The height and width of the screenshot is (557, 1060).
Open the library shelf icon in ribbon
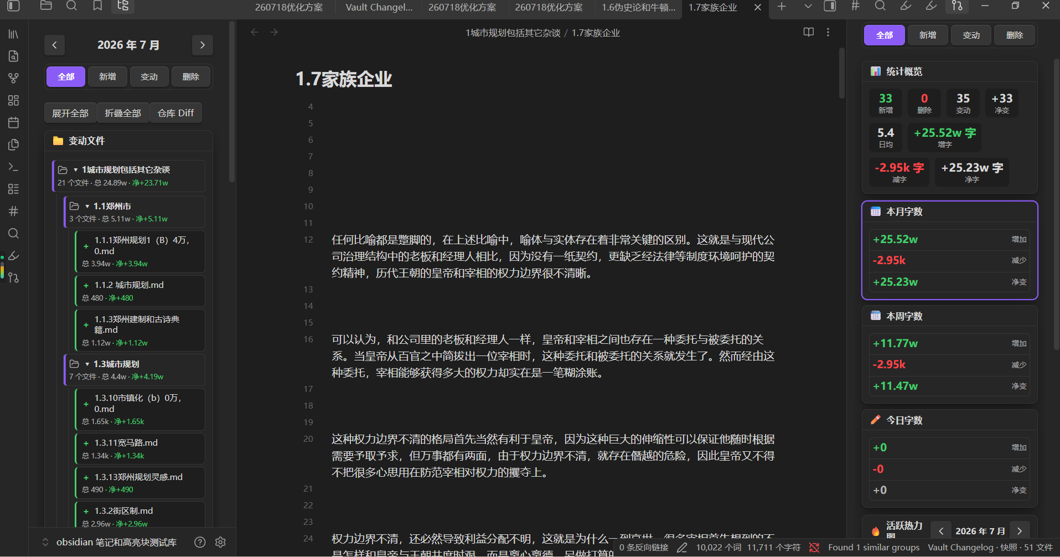[x=13, y=34]
